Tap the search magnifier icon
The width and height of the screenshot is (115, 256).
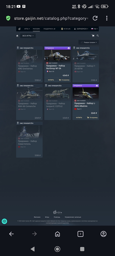[98, 36]
